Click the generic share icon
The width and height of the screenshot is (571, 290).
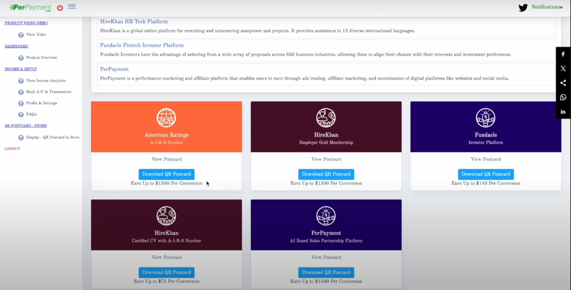563,83
